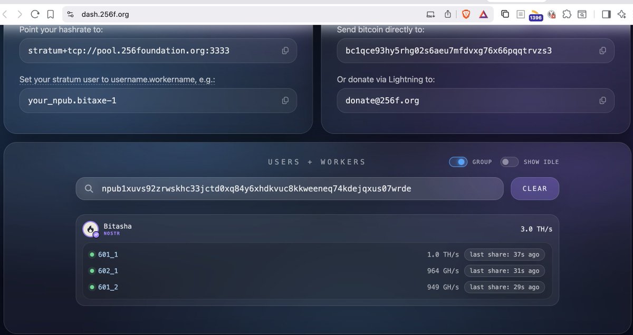The image size is (633, 335).
Task: Select the stratum+tcp pool address text
Action: 129,51
